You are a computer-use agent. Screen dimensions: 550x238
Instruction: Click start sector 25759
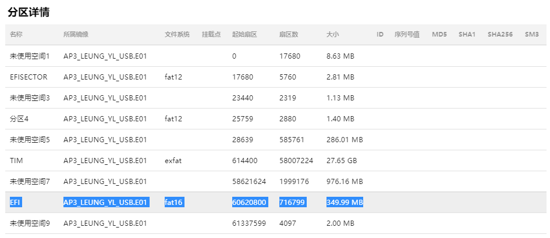(x=242, y=119)
